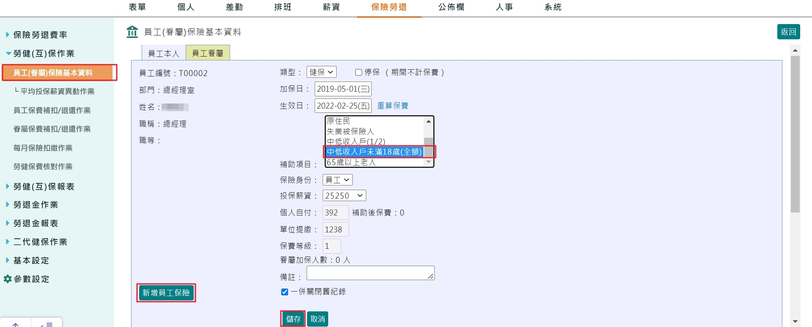Open the 系統 menu
812x327 pixels.
click(x=553, y=7)
